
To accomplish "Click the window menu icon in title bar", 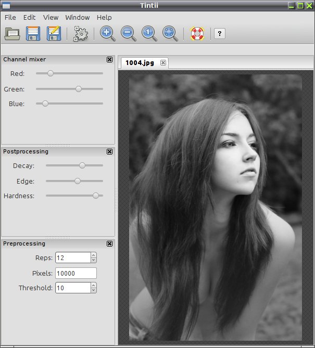I will [x=6, y=6].
